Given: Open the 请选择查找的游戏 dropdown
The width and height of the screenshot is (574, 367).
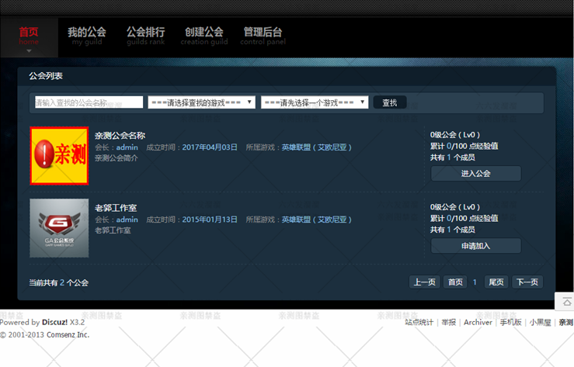Looking at the screenshot, I should pos(201,102).
